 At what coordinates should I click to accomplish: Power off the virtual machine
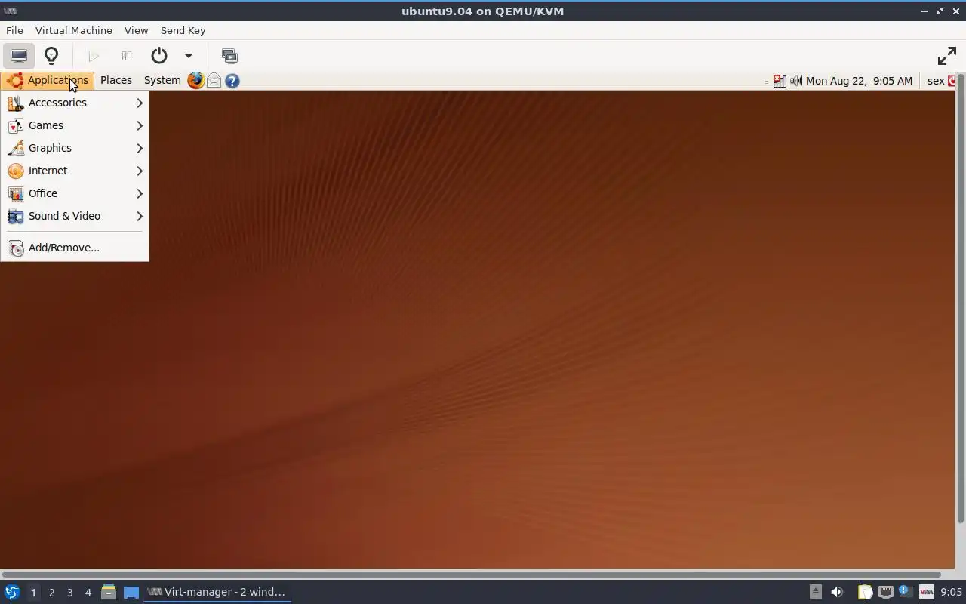pyautogui.click(x=158, y=56)
